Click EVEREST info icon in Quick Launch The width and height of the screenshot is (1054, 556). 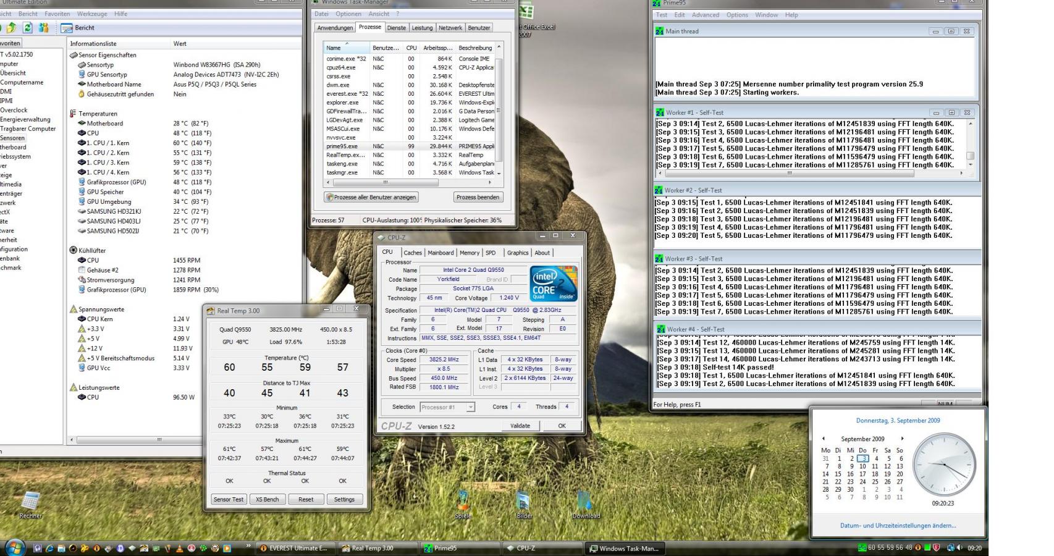coord(97,548)
